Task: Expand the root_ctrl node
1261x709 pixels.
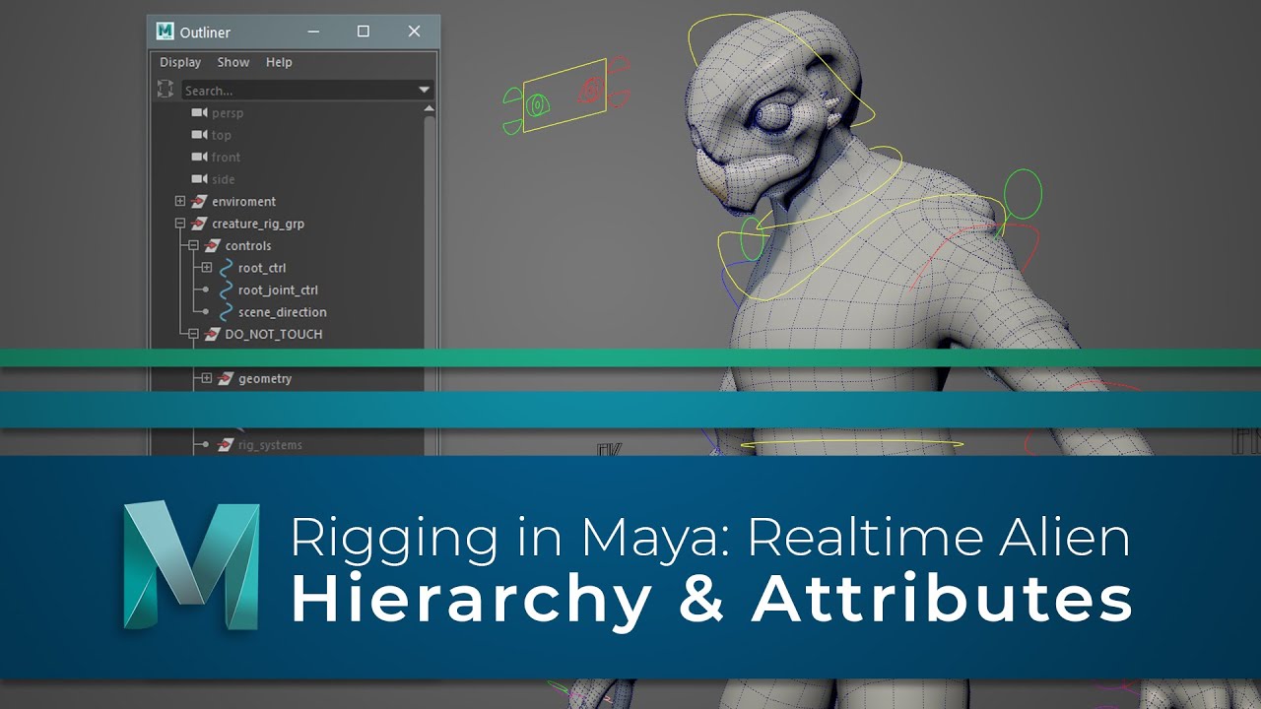Action: pos(207,268)
